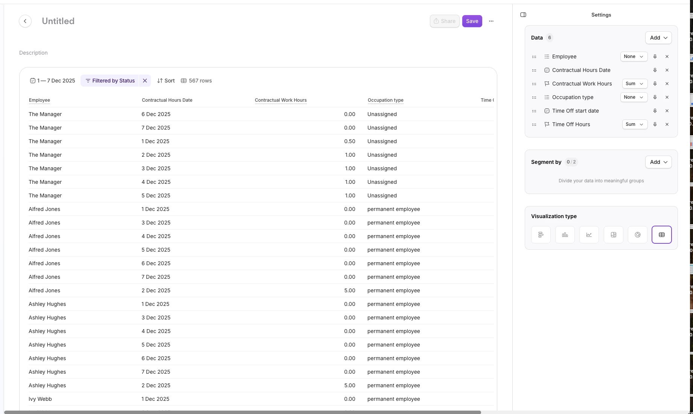Expand the Segment by Add dropdown
The image size is (693, 414).
658,162
